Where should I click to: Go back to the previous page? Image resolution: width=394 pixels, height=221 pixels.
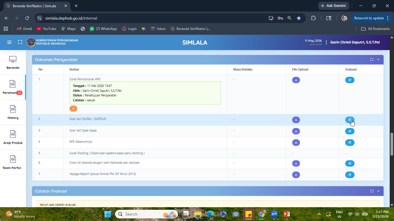click(6, 18)
